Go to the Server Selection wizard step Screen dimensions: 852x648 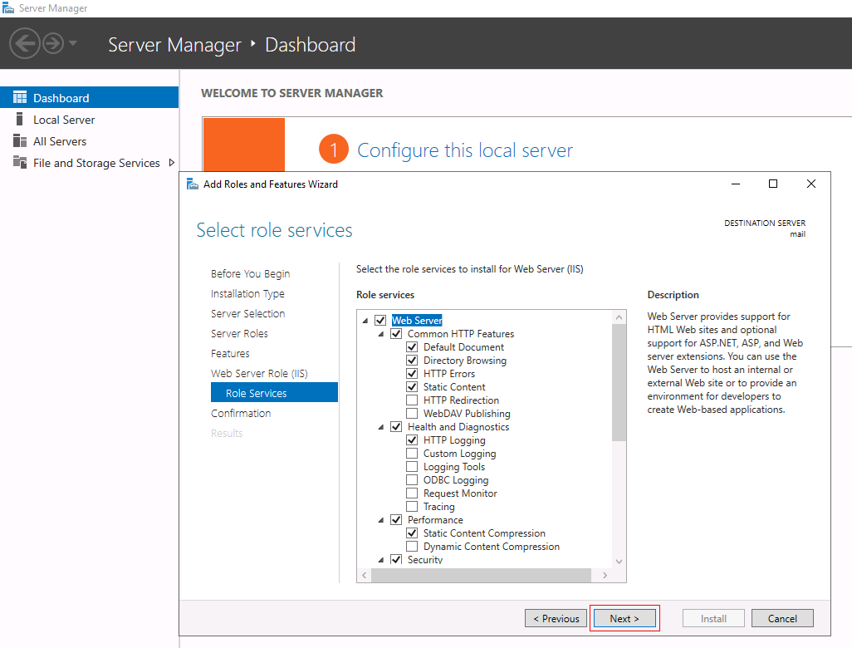[247, 314]
